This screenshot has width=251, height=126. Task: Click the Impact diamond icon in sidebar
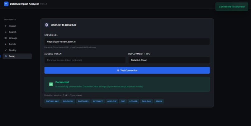[6, 26]
